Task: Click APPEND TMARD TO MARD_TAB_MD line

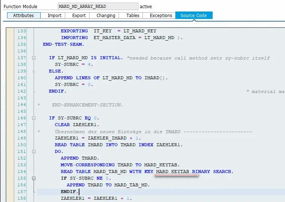Action: pyautogui.click(x=108, y=185)
